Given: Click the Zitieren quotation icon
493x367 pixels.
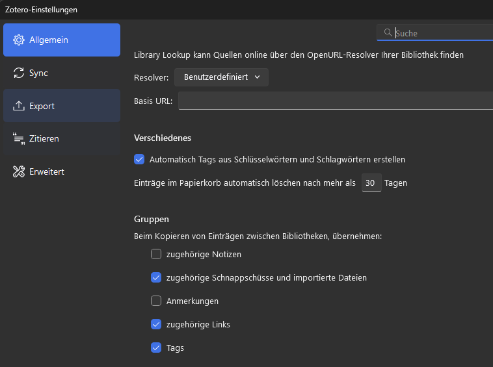Looking at the screenshot, I should [x=19, y=139].
